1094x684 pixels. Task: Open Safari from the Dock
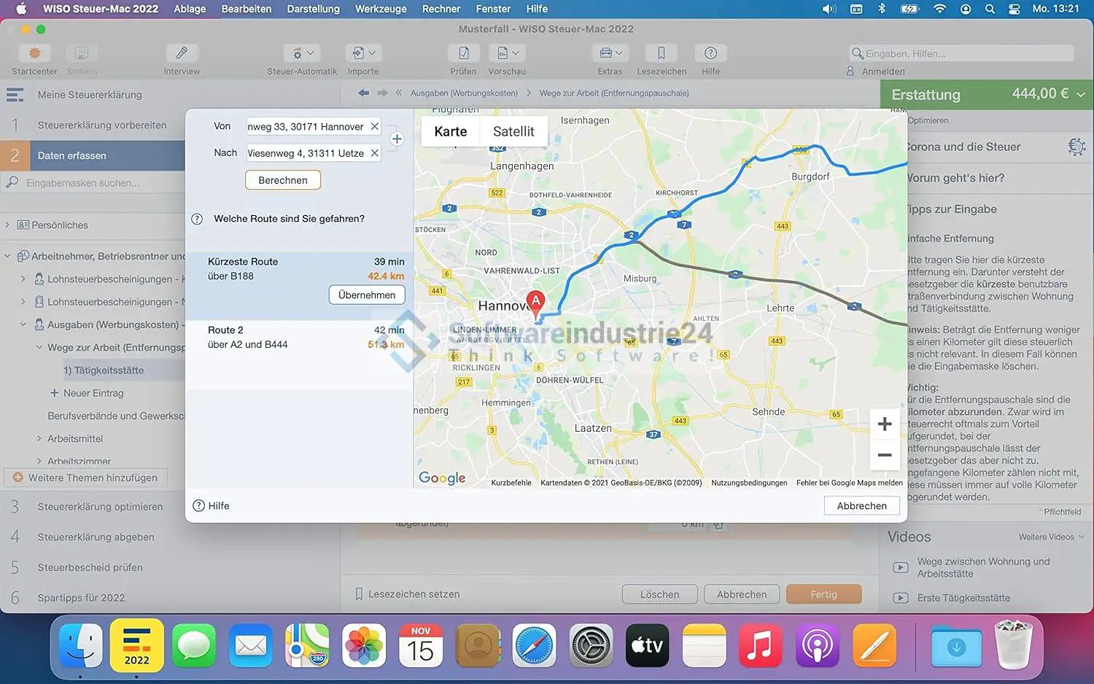(534, 646)
